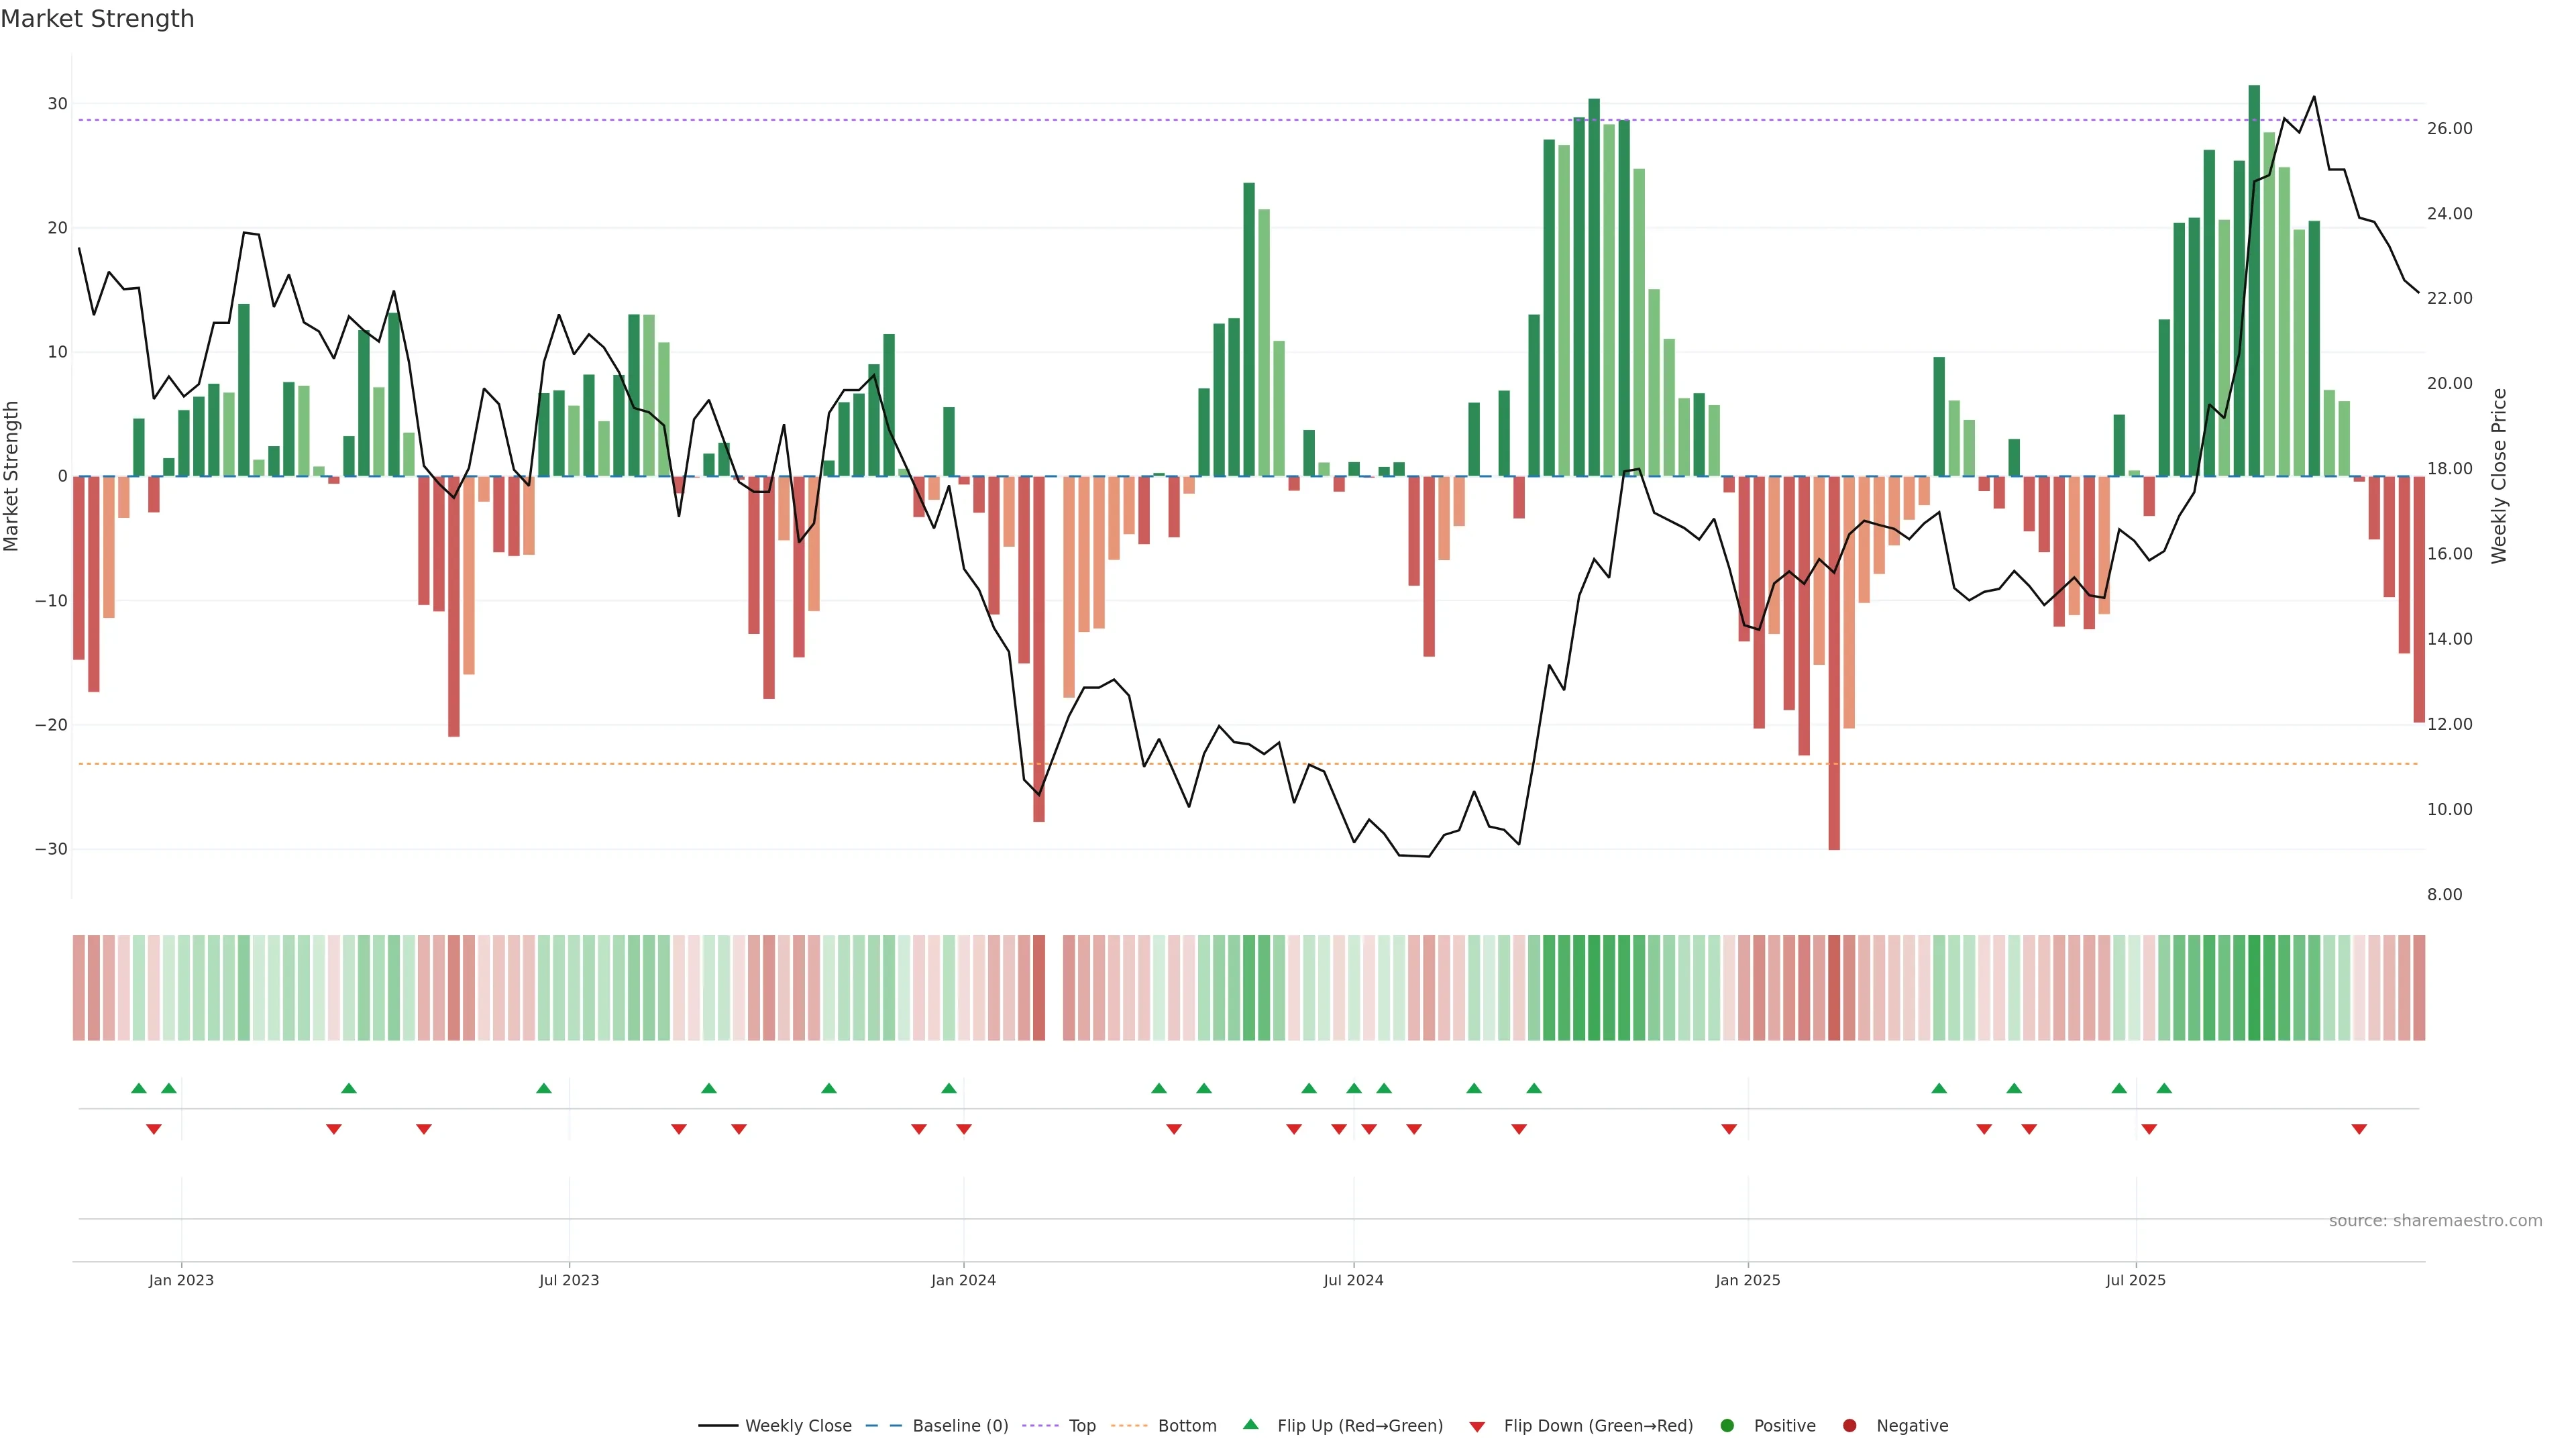The image size is (2576, 1449).
Task: Click the source: sharemaestro.com text
Action: (x=2435, y=1221)
